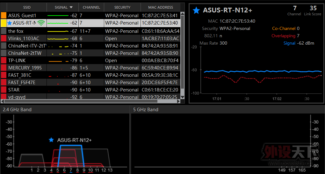Select the Vlinks_1103AC network

tap(90, 38)
